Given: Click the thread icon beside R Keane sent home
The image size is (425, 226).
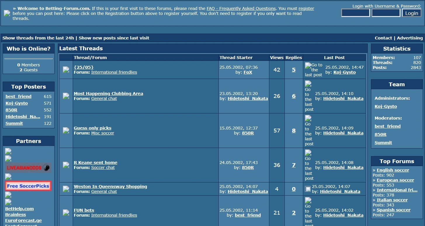Looking at the screenshot, I should pyautogui.click(x=66, y=165).
